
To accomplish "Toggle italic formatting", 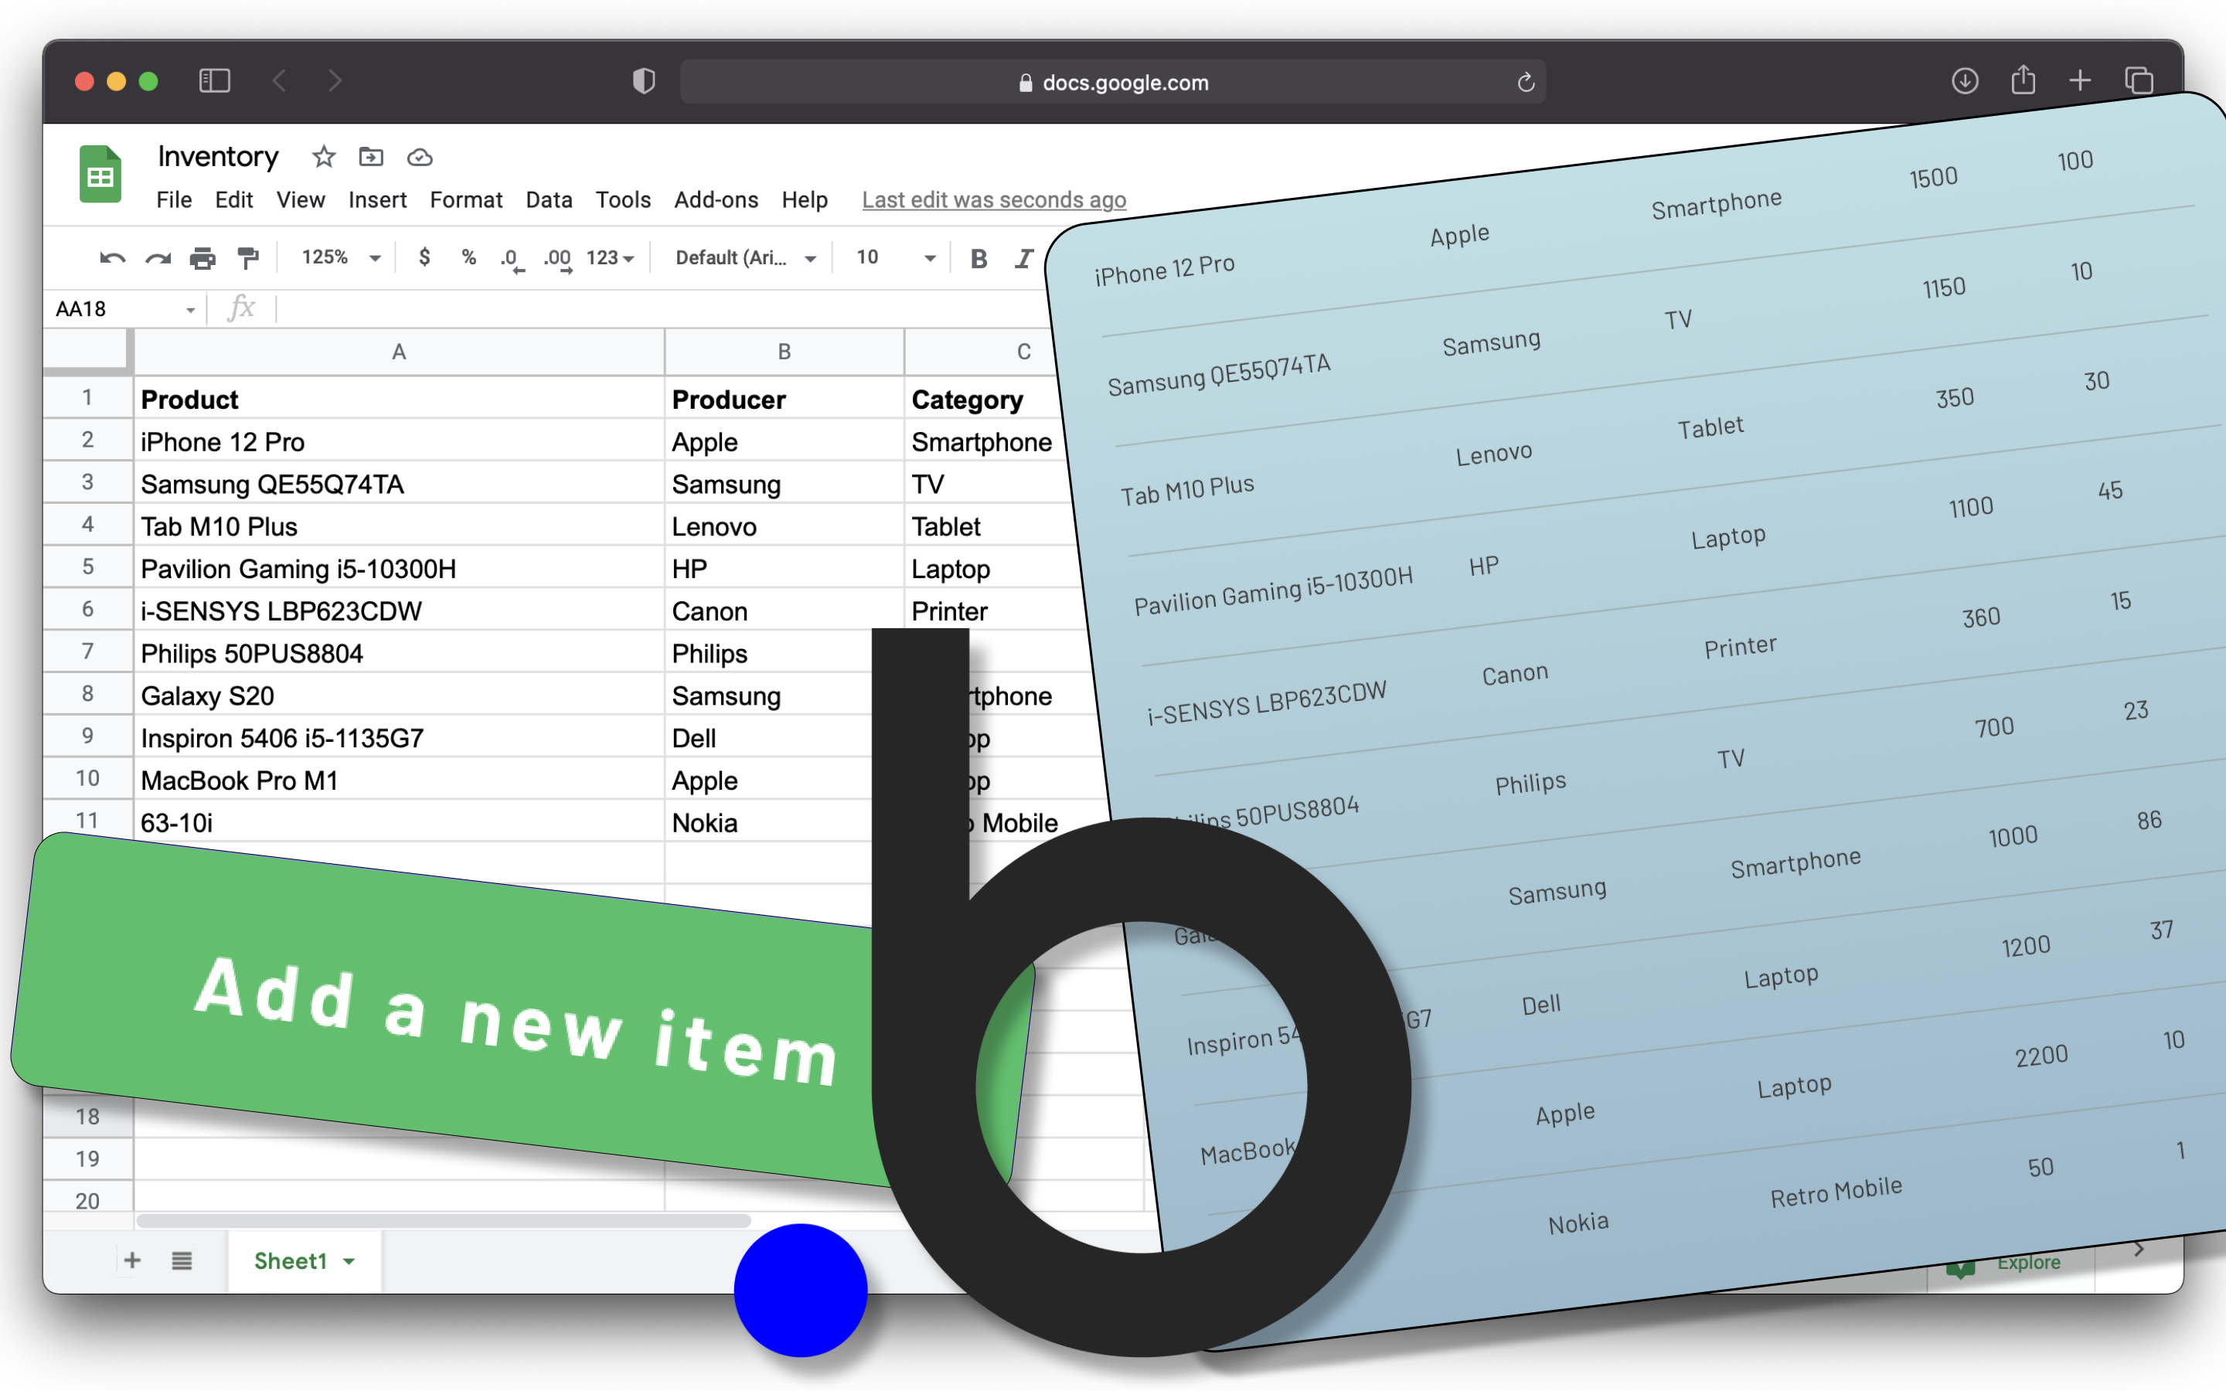I will tap(1023, 259).
